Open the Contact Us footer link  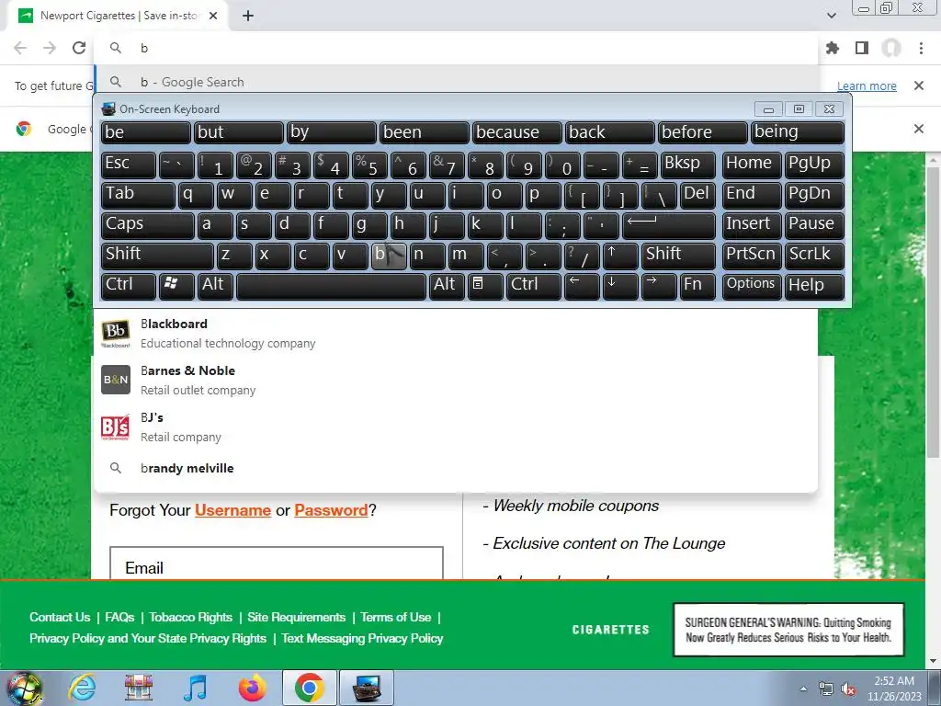pyautogui.click(x=60, y=617)
